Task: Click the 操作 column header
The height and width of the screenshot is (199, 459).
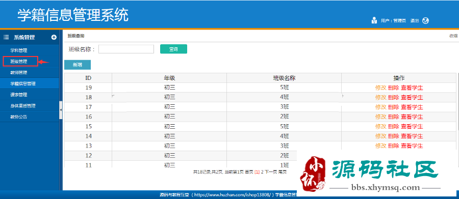Action: pyautogui.click(x=399, y=78)
